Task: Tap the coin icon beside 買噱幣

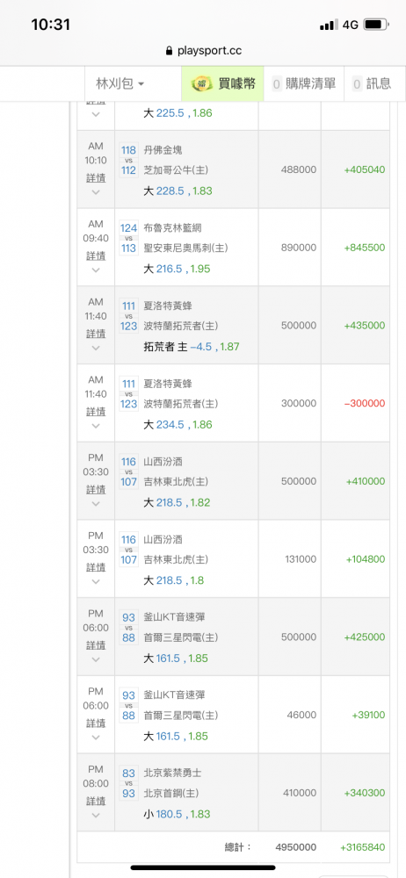Action: click(202, 84)
